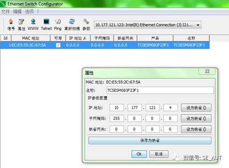Image resolution: width=229 pixels, height=168 pixels.
Task: Click the IP address second octet field 177
Action: 134,108
